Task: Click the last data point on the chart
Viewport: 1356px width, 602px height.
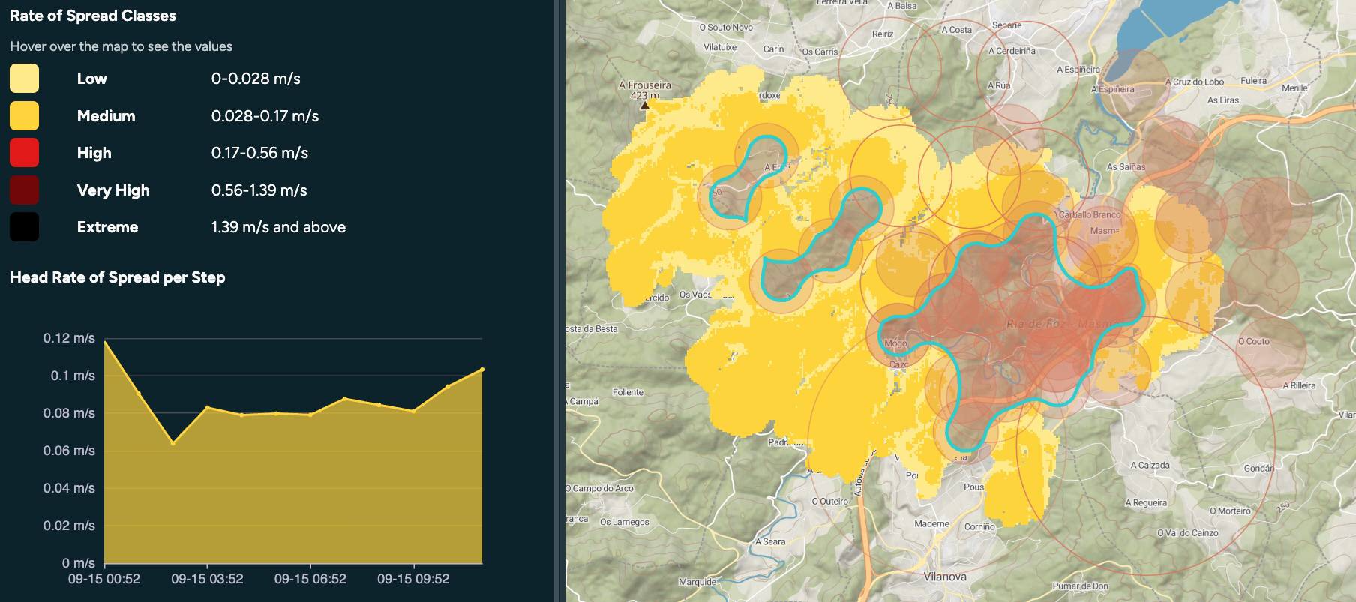Action: point(482,370)
